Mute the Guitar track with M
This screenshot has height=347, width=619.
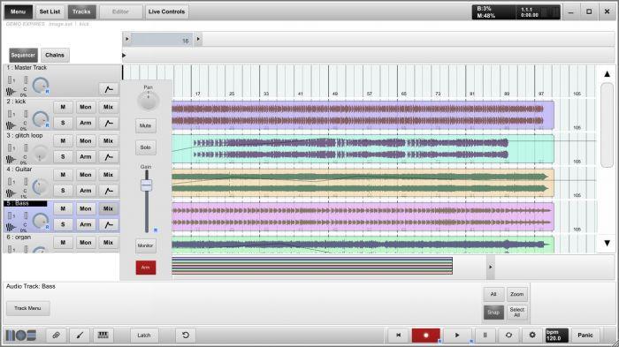(63, 175)
